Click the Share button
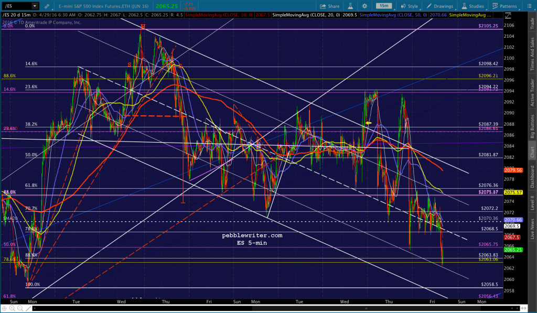This screenshot has width=537, height=313. click(x=330, y=6)
